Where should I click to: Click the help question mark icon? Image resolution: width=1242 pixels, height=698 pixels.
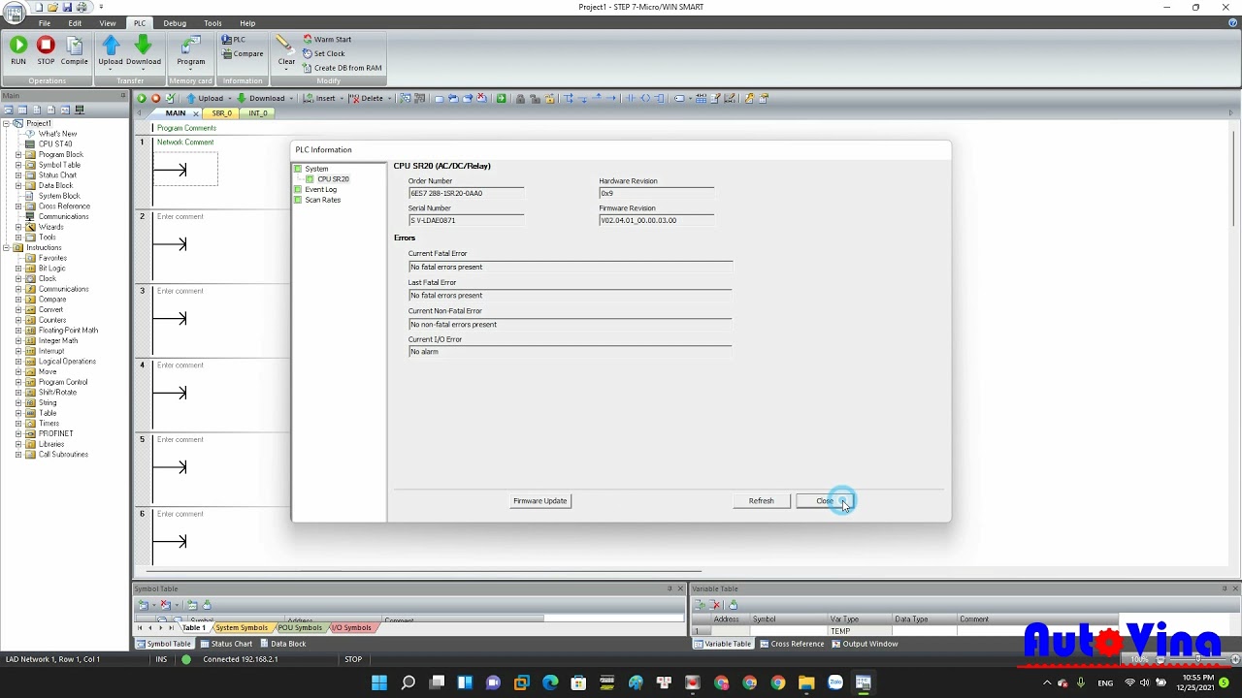pos(1232,23)
